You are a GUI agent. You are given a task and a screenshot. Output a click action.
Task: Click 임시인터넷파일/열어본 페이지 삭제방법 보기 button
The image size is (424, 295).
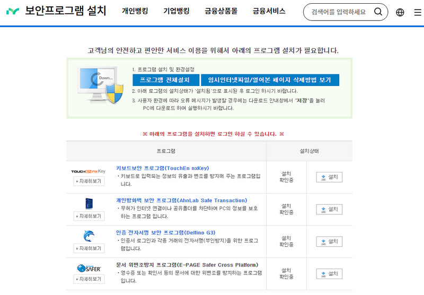(270, 80)
